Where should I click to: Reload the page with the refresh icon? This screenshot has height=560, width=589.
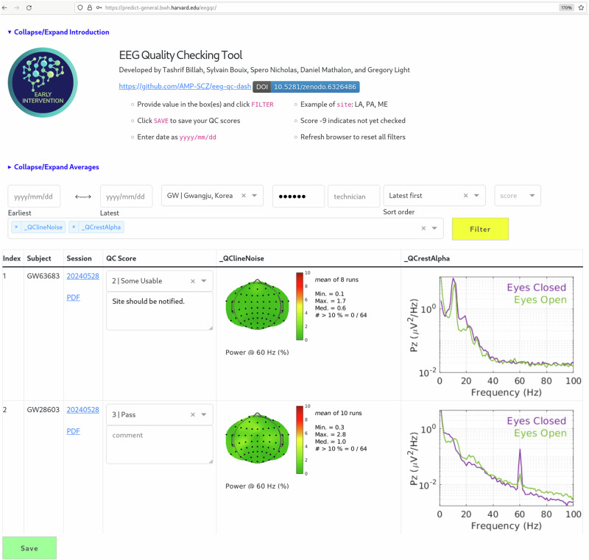click(29, 7)
